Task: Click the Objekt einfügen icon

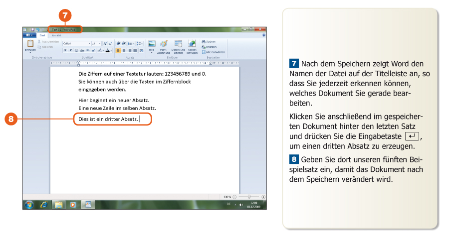Action: 192,44
